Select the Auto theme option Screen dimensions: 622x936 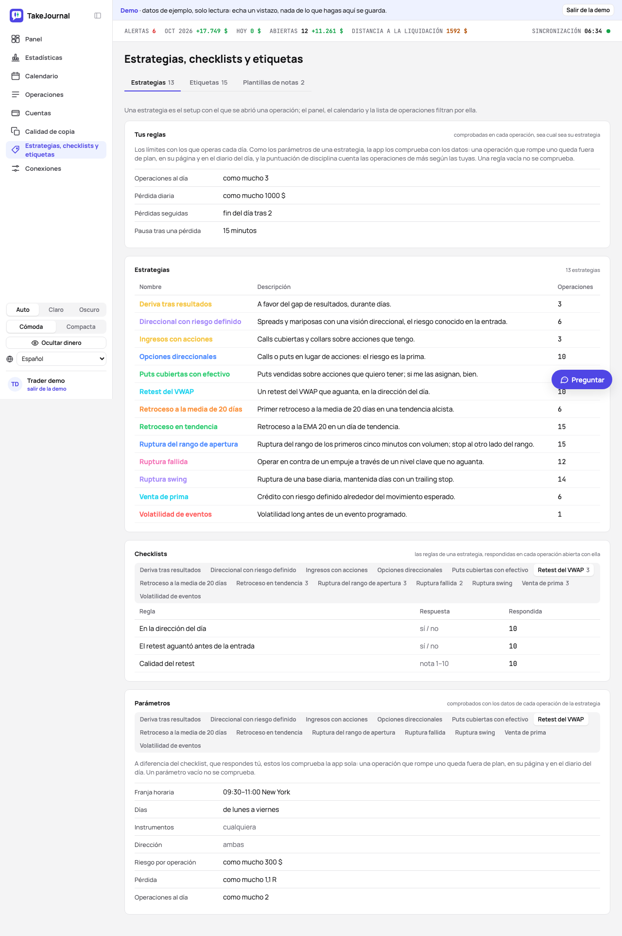tap(23, 310)
